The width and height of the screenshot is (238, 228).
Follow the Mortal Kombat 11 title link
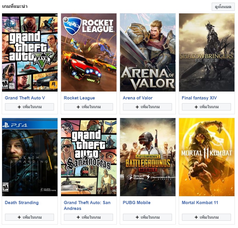200,203
